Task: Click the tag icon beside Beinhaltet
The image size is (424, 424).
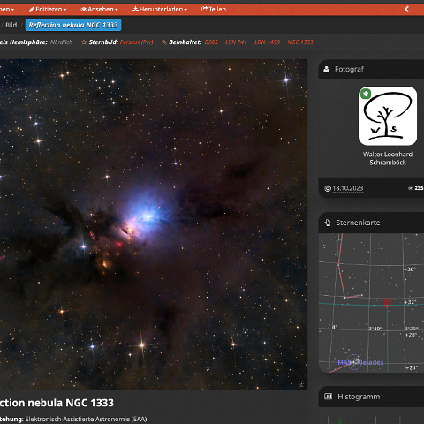Action: (164, 42)
